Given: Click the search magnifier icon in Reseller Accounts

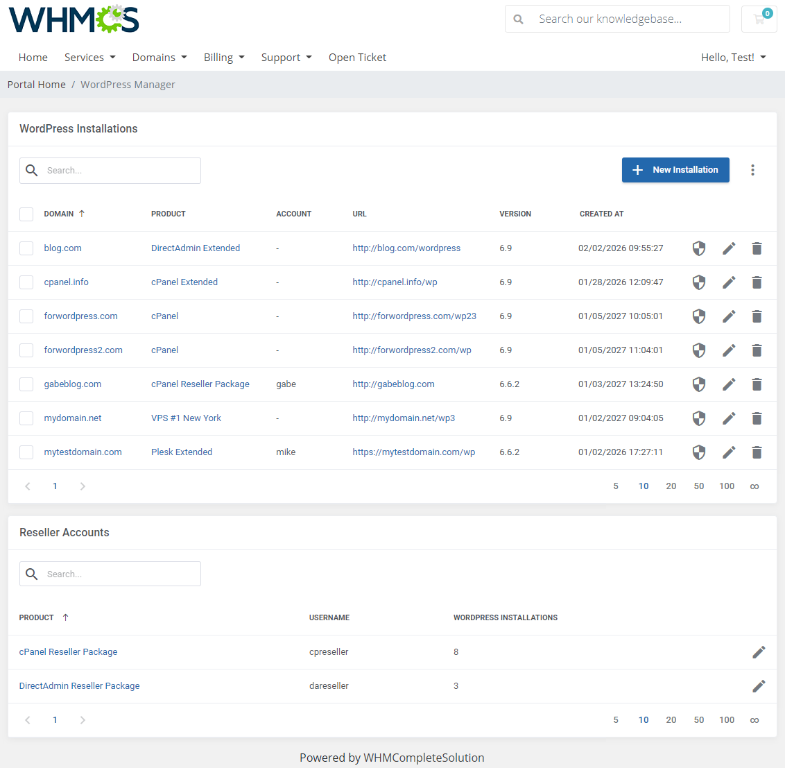Looking at the screenshot, I should tap(31, 574).
